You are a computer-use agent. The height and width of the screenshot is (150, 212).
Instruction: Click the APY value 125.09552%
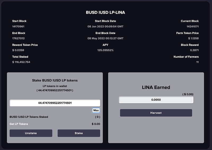105,50
